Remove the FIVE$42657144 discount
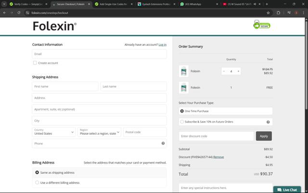This screenshot has width=308, height=193. [x=218, y=157]
